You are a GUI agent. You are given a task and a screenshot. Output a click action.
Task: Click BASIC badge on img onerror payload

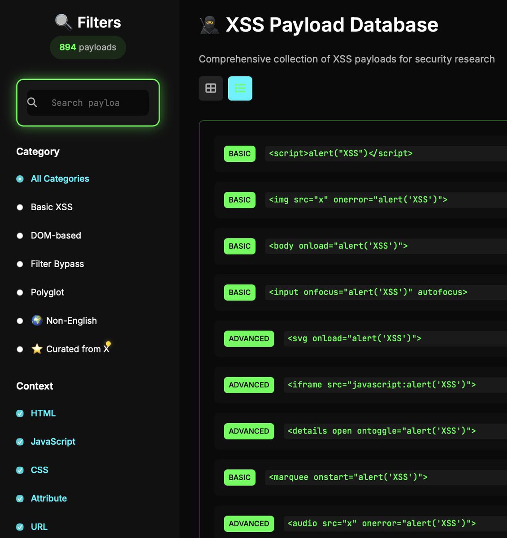pos(239,200)
